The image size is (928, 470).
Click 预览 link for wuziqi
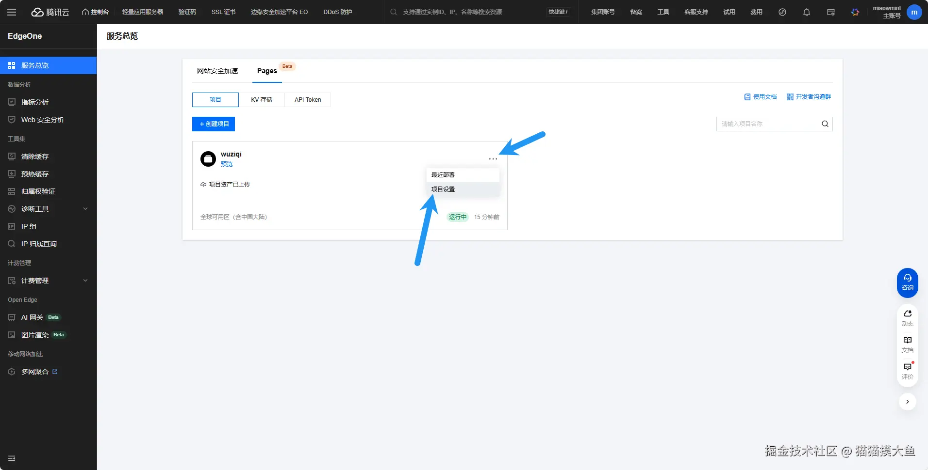pos(227,164)
